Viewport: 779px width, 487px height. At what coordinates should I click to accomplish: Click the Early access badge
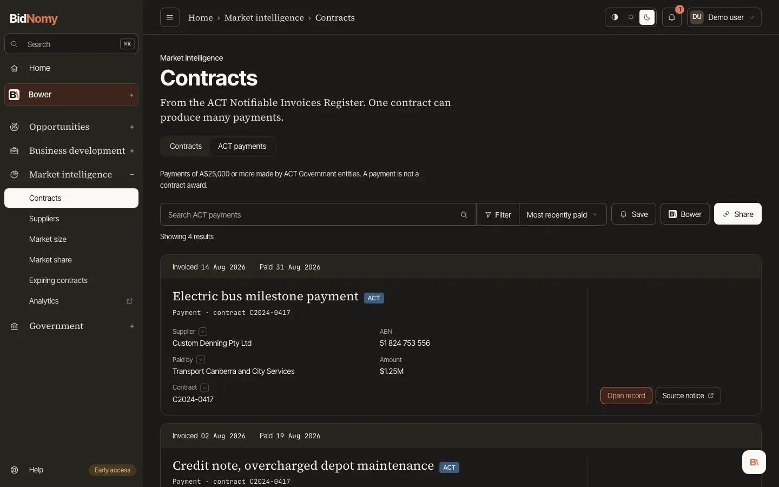coord(113,470)
